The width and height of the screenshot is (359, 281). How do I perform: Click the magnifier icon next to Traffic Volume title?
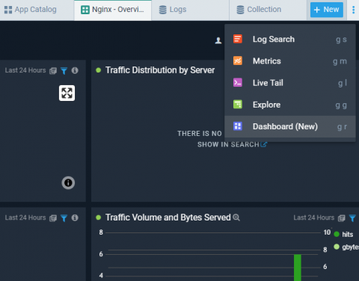(236, 217)
